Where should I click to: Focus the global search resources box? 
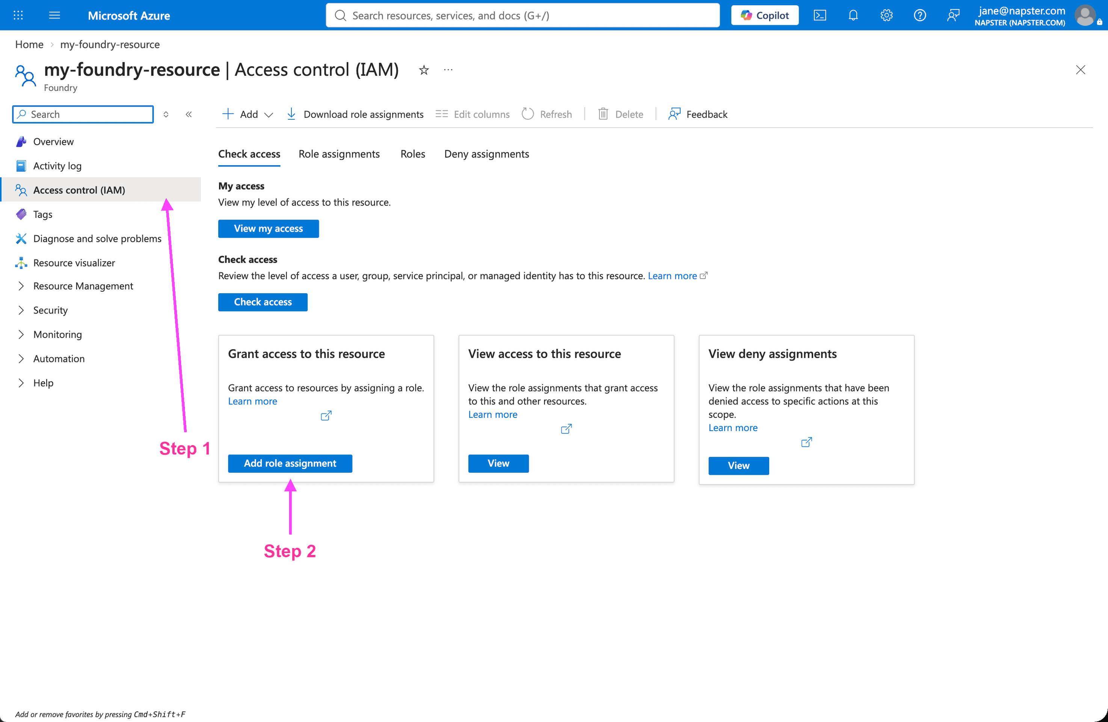[522, 15]
